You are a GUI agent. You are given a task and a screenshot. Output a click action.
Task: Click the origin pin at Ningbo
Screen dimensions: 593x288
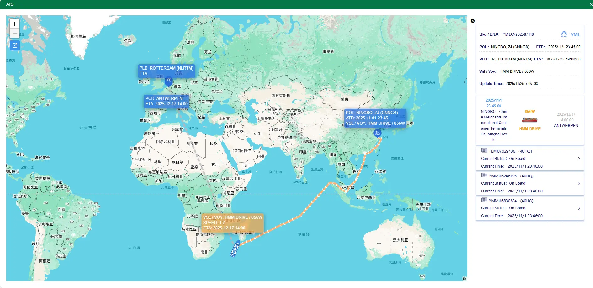(378, 134)
